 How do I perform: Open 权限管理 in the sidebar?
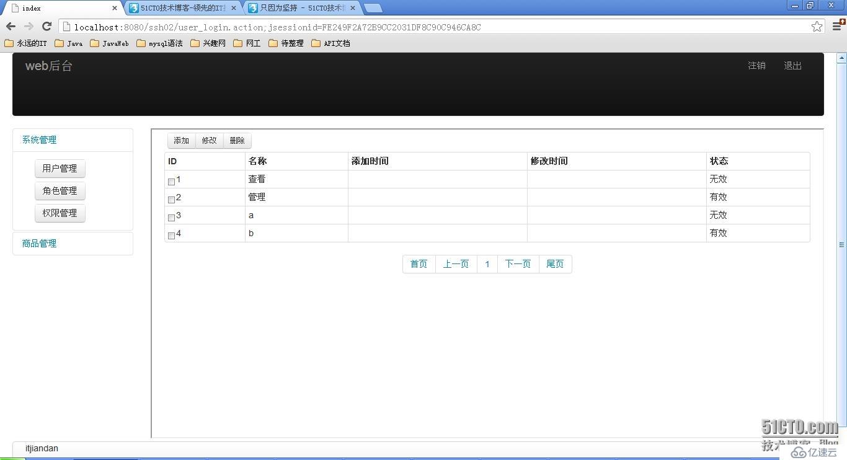60,213
